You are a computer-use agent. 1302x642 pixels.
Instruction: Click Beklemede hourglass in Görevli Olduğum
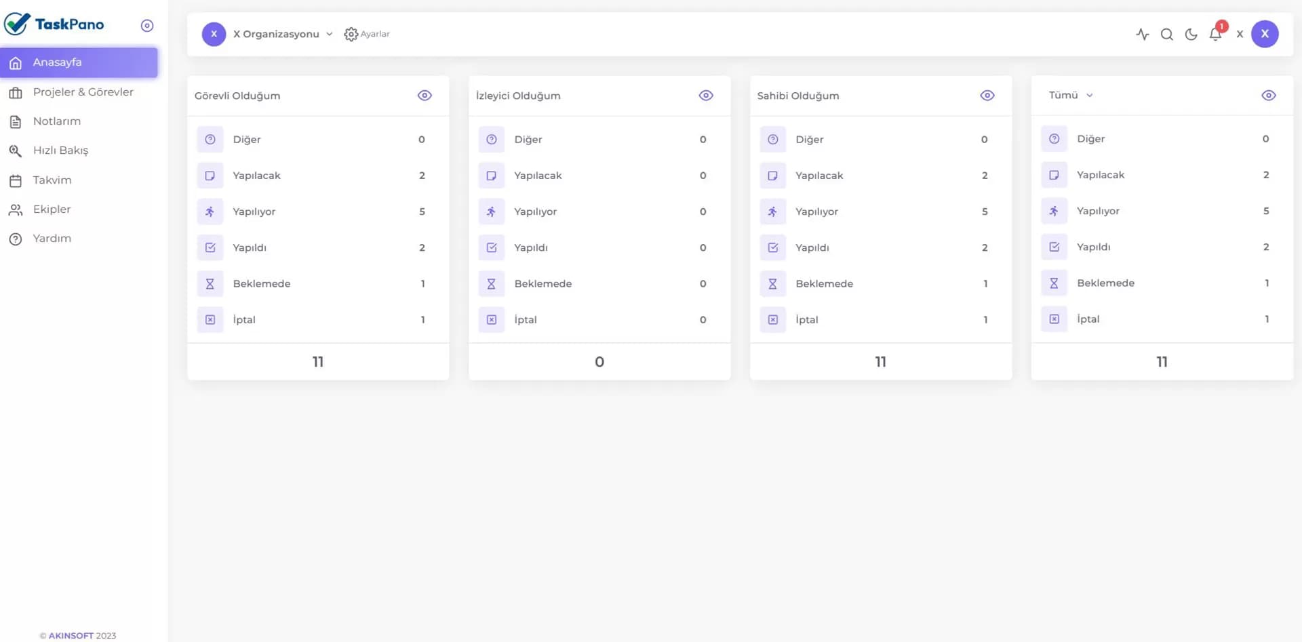(210, 284)
